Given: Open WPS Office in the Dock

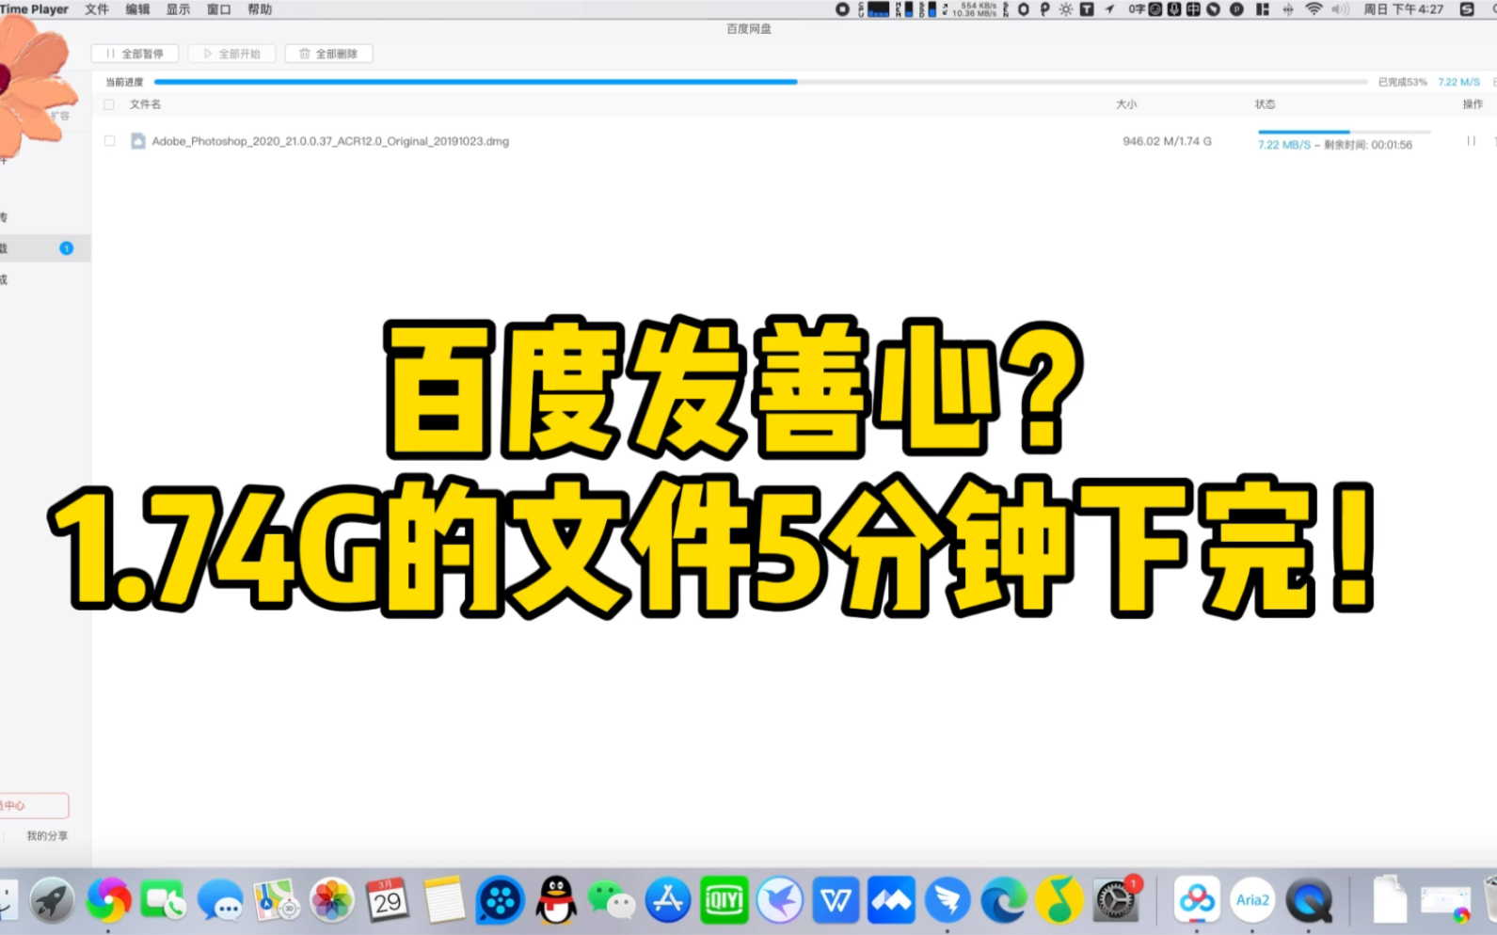Looking at the screenshot, I should (x=836, y=900).
